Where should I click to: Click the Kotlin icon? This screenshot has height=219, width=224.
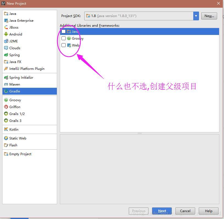point(6,129)
